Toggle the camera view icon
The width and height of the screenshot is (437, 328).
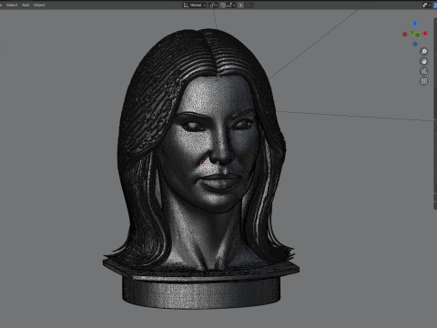pyautogui.click(x=424, y=71)
